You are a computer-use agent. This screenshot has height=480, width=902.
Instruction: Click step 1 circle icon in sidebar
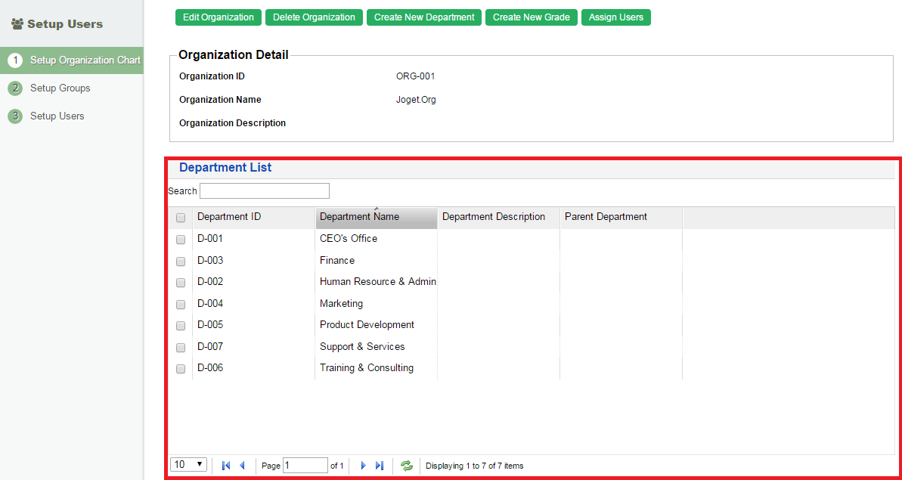tap(15, 60)
